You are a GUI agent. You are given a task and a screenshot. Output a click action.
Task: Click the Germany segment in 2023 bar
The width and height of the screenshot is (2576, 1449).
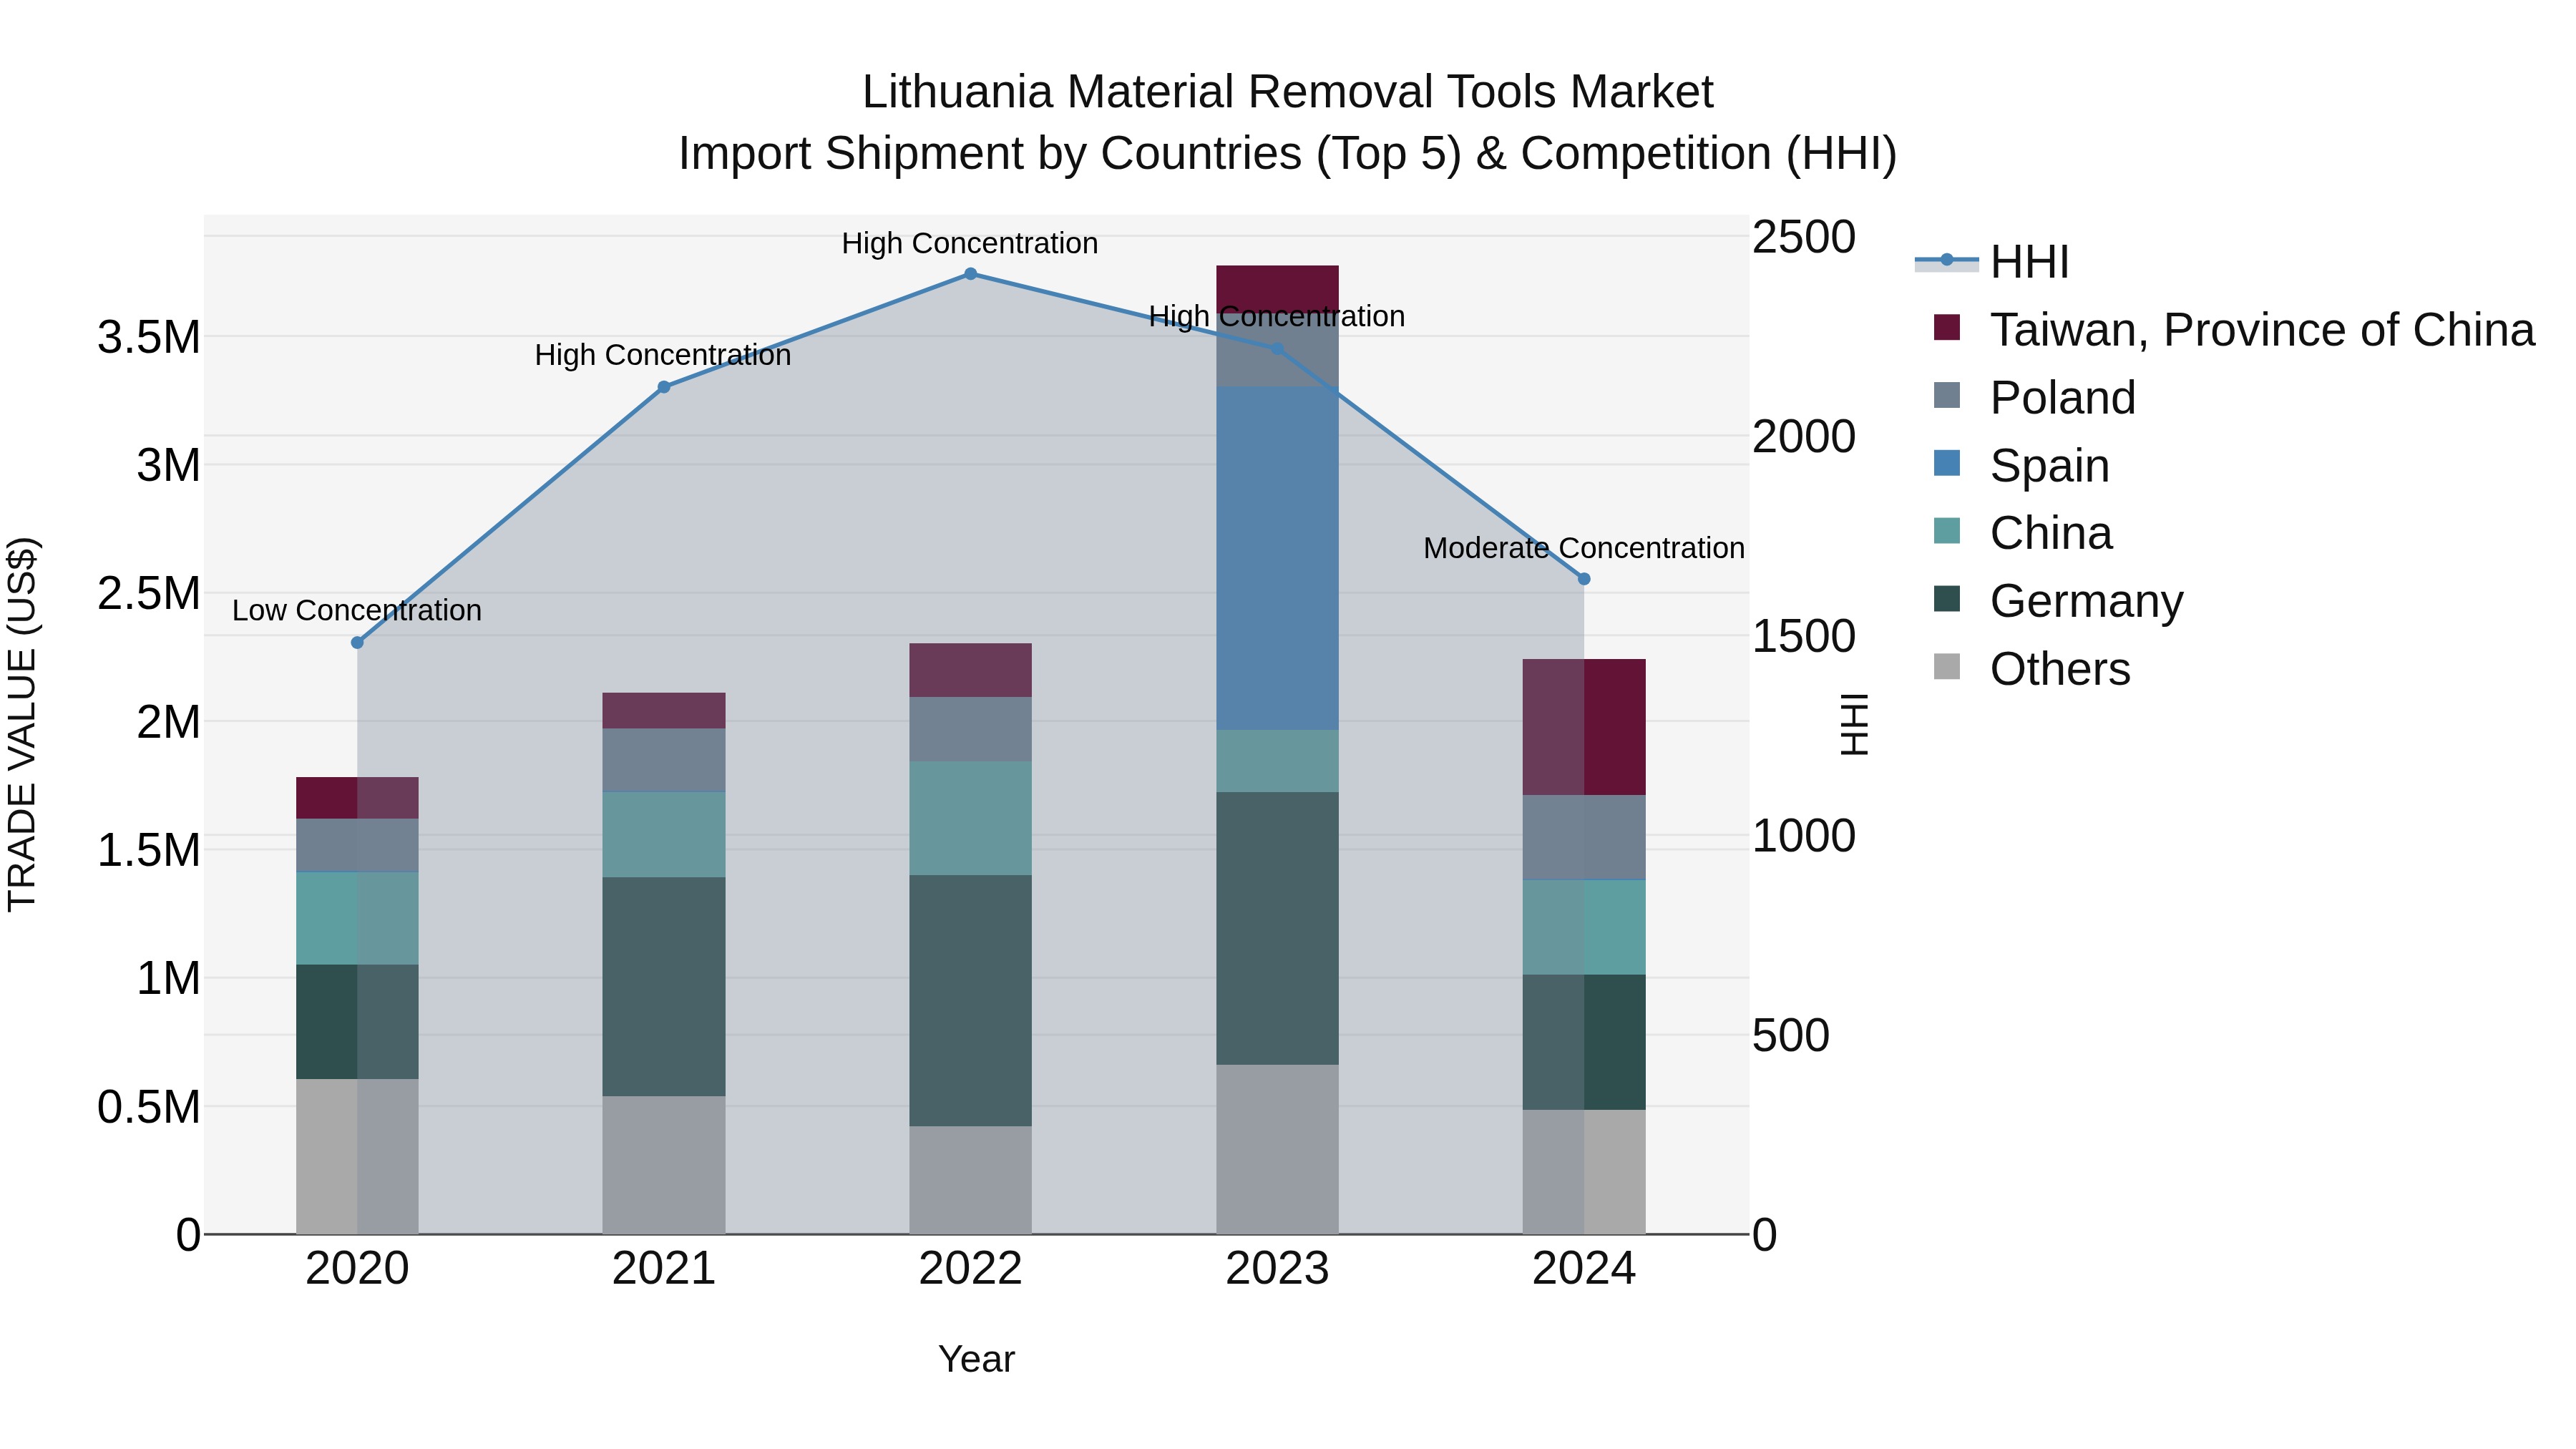click(1277, 928)
